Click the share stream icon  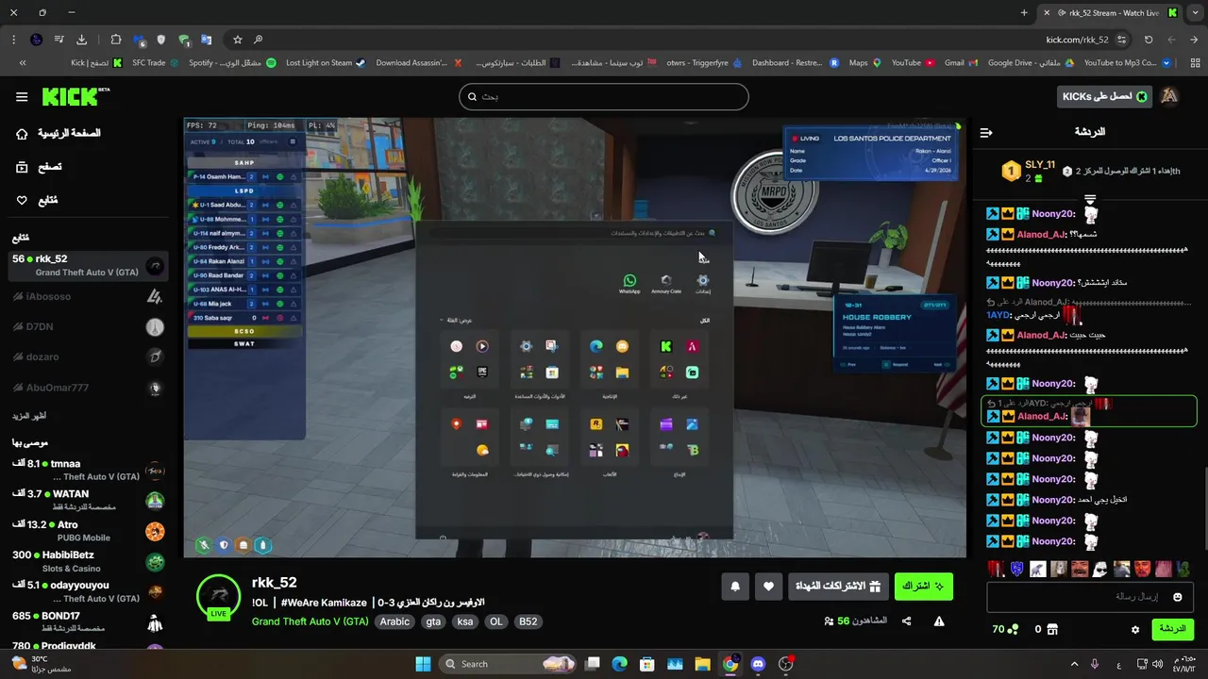point(906,621)
